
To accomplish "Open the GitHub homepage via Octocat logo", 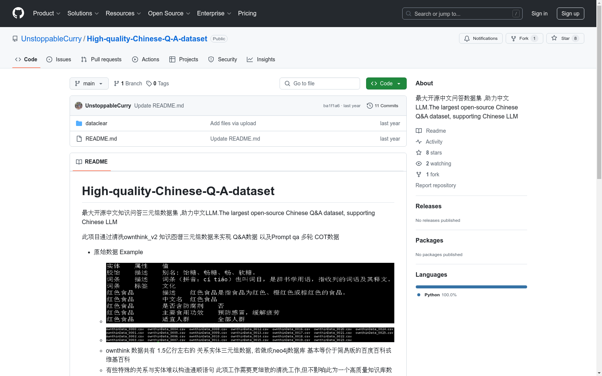I will [18, 13].
